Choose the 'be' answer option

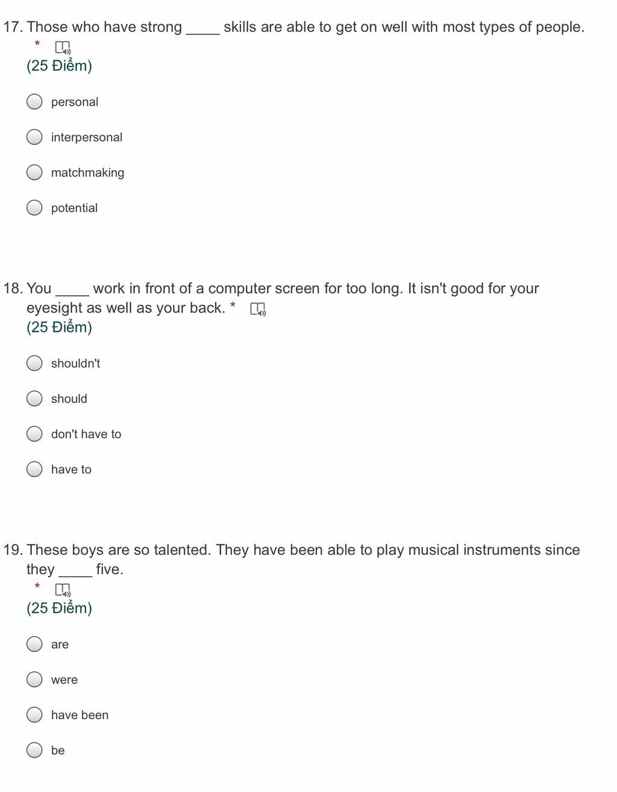(x=35, y=750)
